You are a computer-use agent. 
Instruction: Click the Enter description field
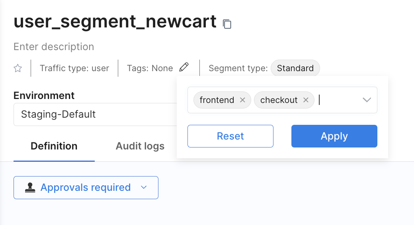point(54,47)
